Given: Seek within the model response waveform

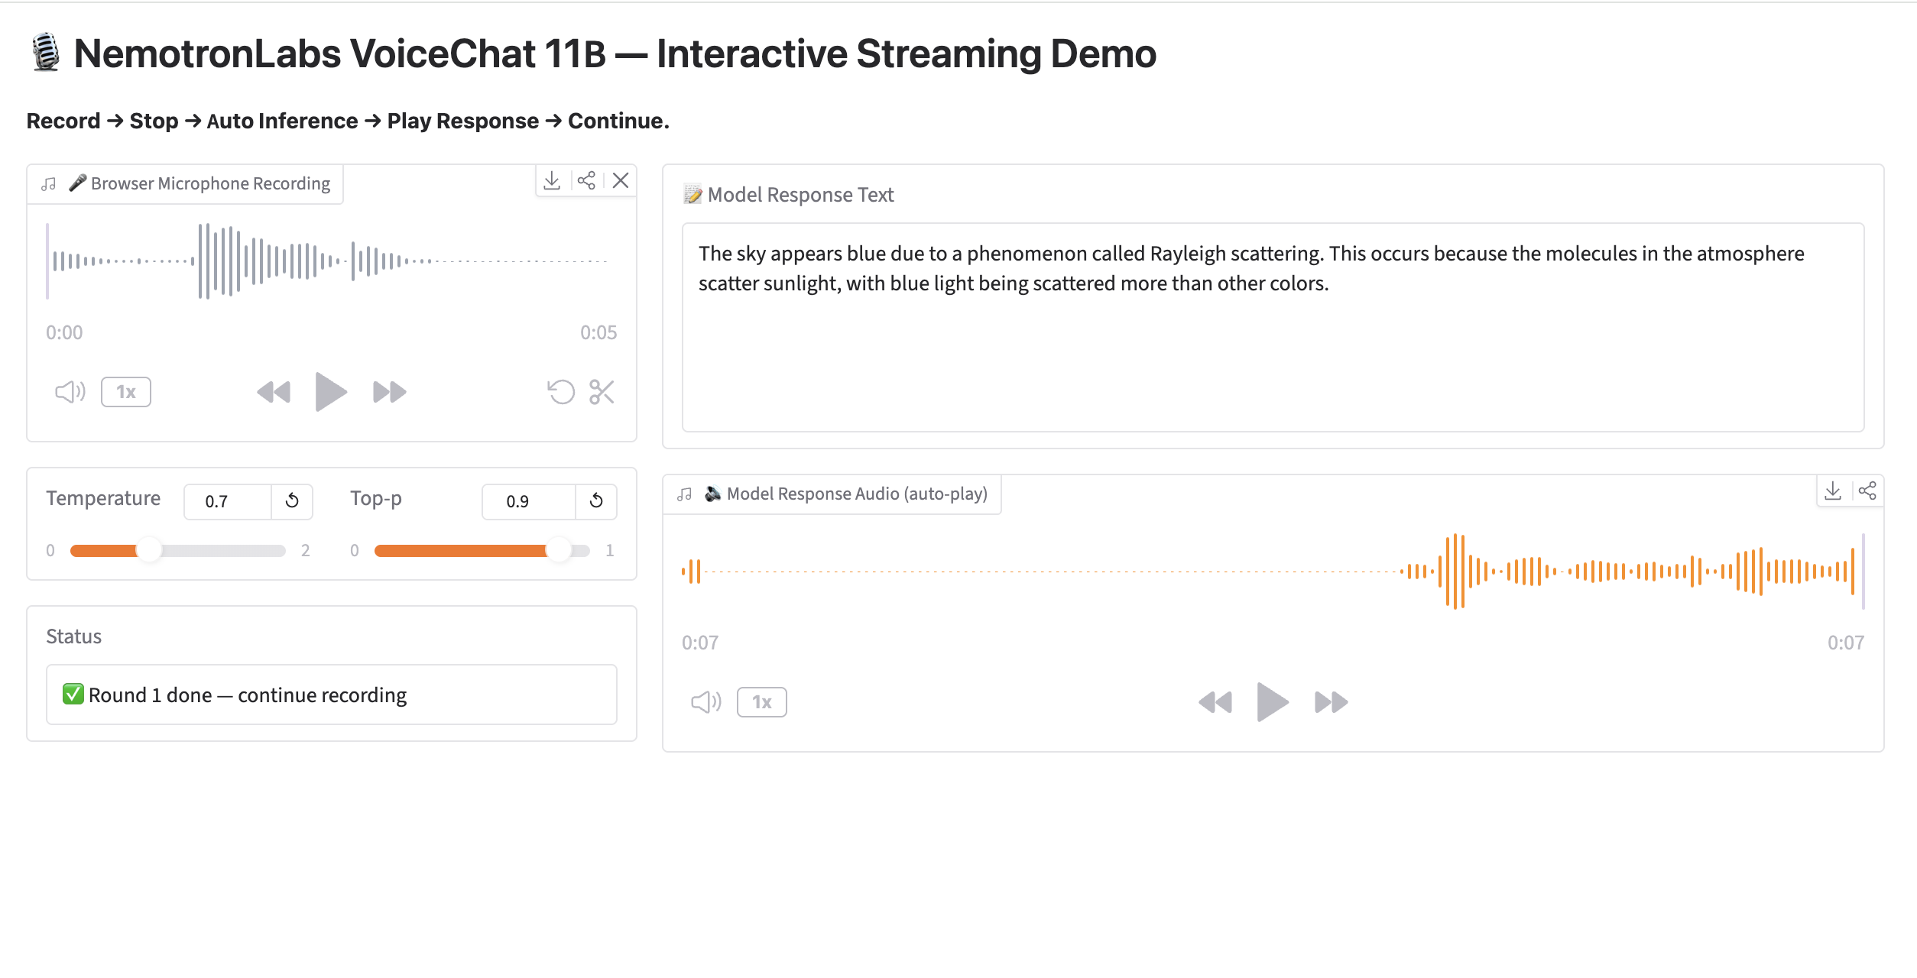Looking at the screenshot, I should point(1273,572).
